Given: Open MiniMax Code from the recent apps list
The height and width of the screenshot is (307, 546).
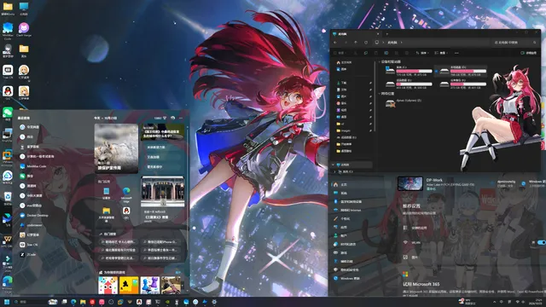Looking at the screenshot, I should click(33, 166).
